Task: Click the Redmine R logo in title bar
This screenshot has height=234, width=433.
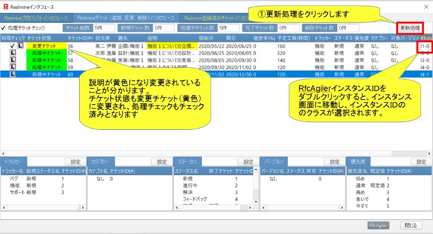Action: point(5,7)
